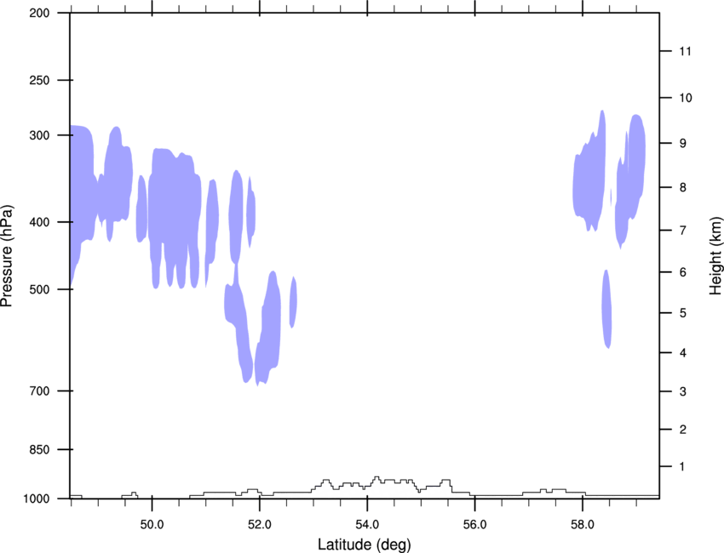This screenshot has height=553, width=724.
Task: Pick the 5 km height label
Action: tap(682, 313)
